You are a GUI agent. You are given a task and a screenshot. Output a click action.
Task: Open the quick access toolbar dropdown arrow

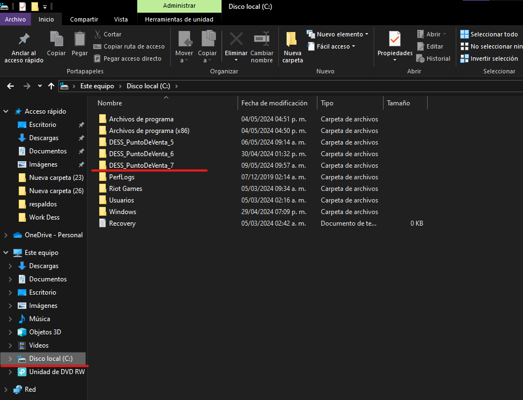[x=45, y=7]
